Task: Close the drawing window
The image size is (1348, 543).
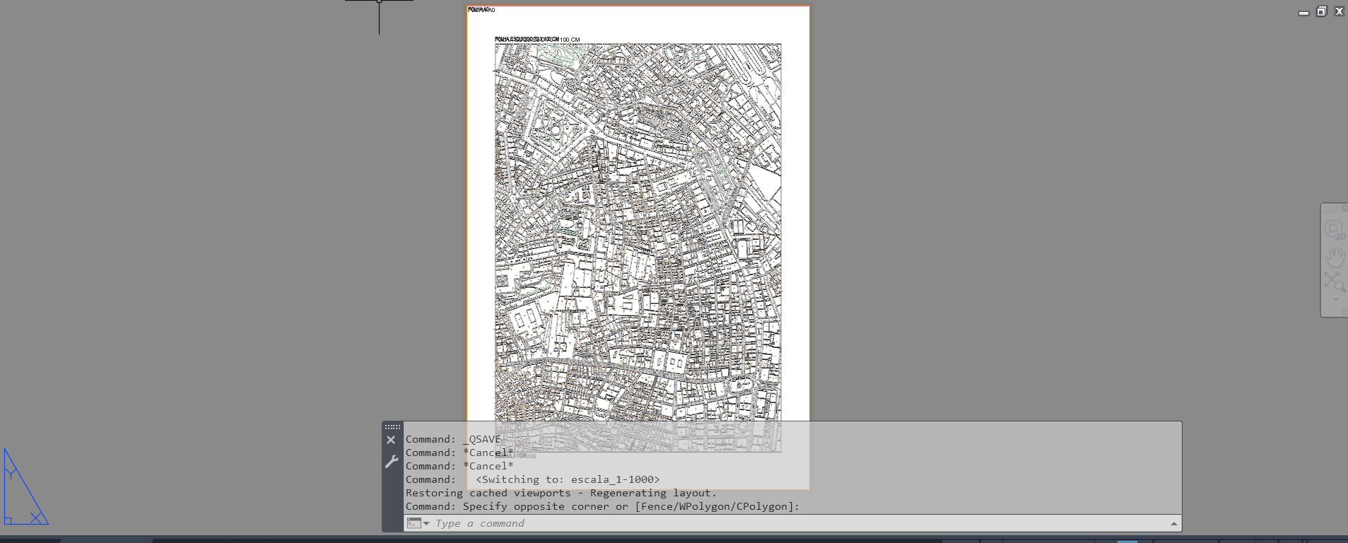Action: (1339, 11)
